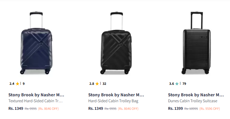Viewport: 230px width, 119px height.
Task: Click the yellow star beside 2.8 rating
Action: click(x=97, y=84)
